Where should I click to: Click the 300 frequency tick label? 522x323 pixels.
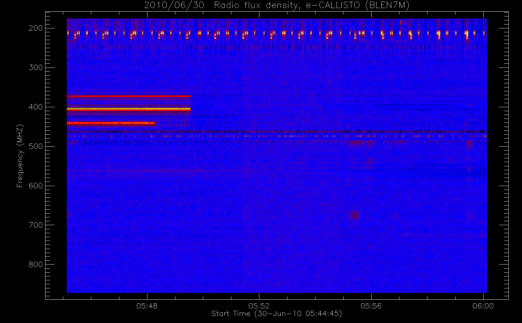tap(35, 68)
